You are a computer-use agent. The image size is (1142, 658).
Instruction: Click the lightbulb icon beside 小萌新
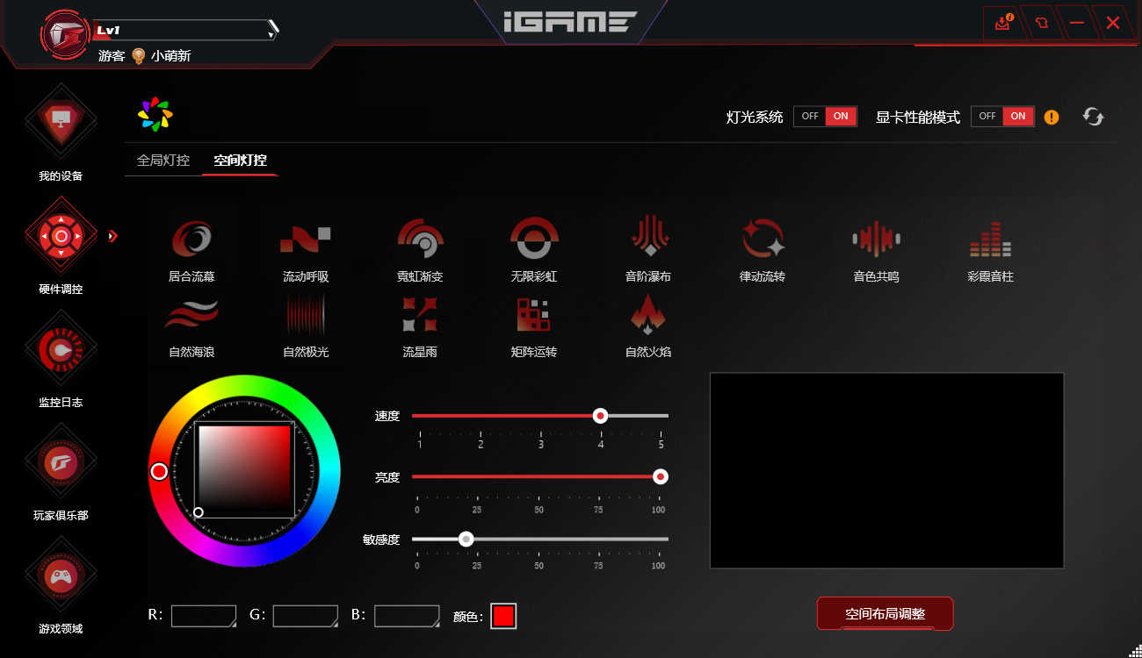point(138,55)
